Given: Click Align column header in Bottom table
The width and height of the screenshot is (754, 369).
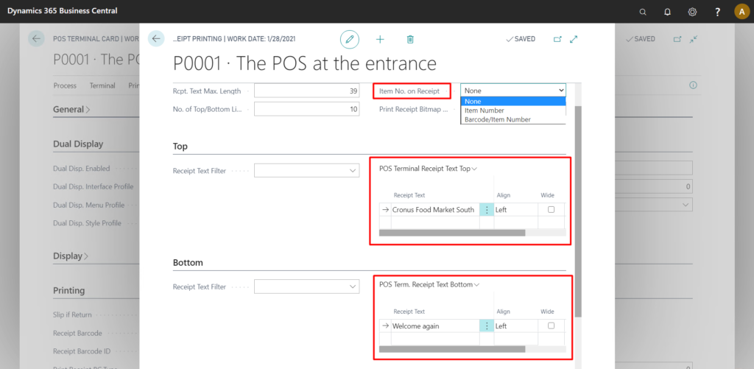Looking at the screenshot, I should coord(504,312).
